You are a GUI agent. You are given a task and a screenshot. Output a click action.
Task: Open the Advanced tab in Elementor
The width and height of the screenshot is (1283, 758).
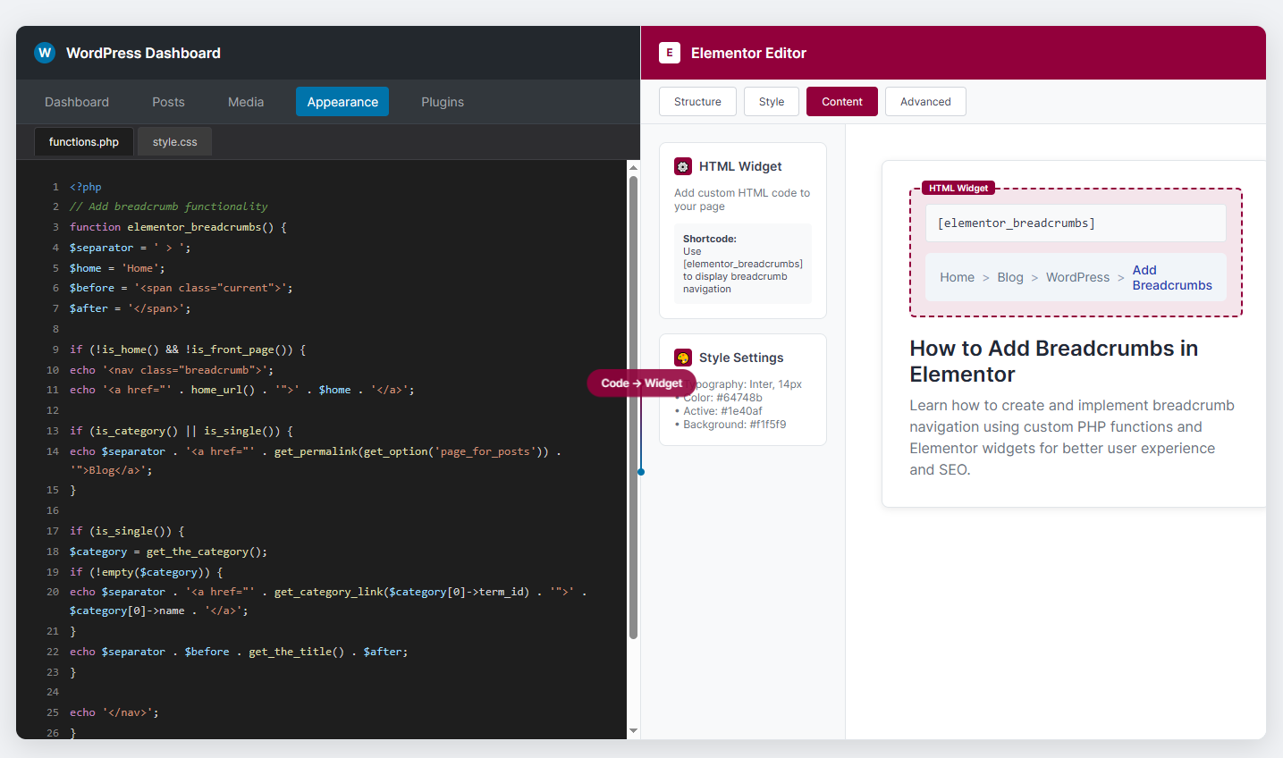click(925, 102)
